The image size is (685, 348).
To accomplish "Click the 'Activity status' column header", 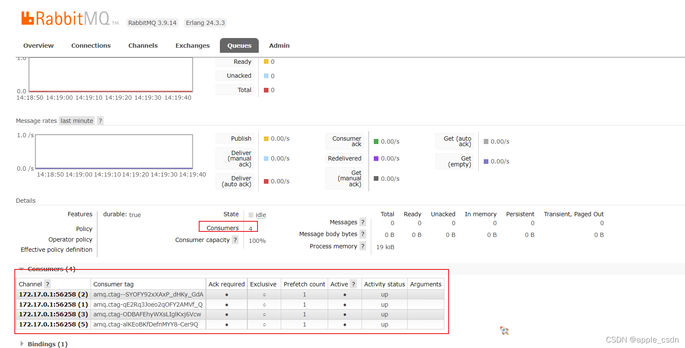I will coord(385,284).
